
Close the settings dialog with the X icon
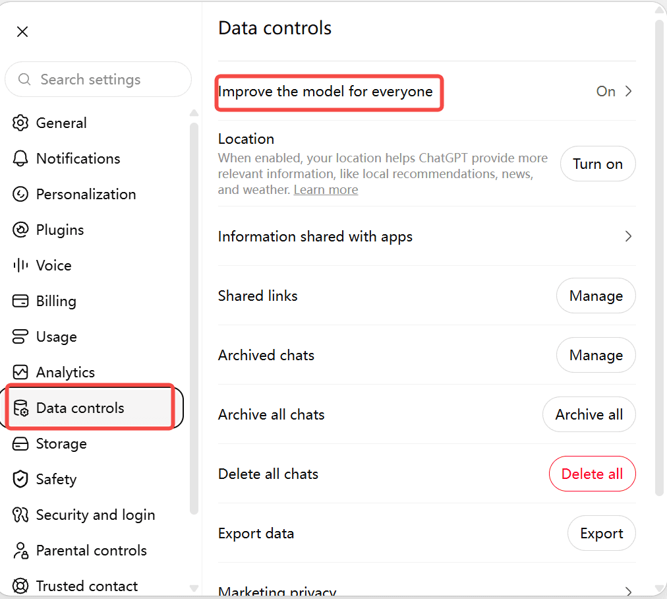pos(22,32)
